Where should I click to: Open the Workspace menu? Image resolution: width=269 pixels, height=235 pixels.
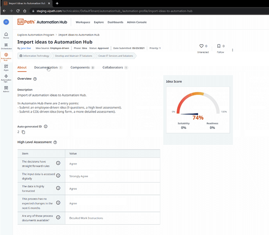[x=83, y=22]
